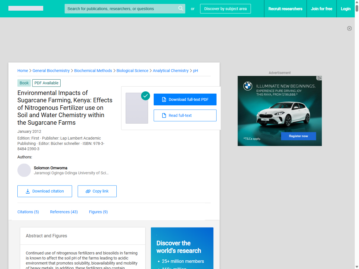Open the Discover by subject area selector
359x269 pixels.
pos(225,9)
